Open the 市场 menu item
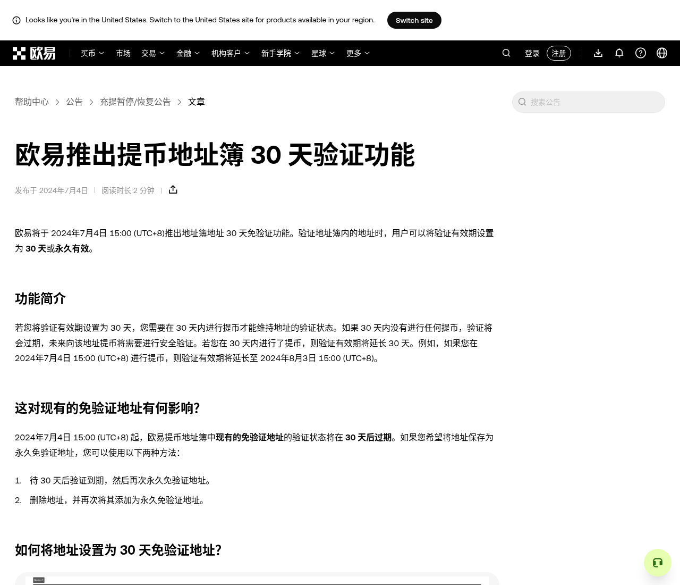 (123, 53)
